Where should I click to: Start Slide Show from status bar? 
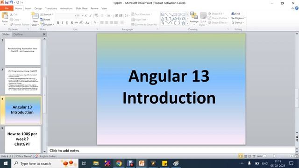pos(254,156)
